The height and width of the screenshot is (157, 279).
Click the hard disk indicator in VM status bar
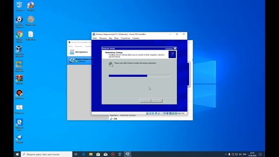click(147, 113)
